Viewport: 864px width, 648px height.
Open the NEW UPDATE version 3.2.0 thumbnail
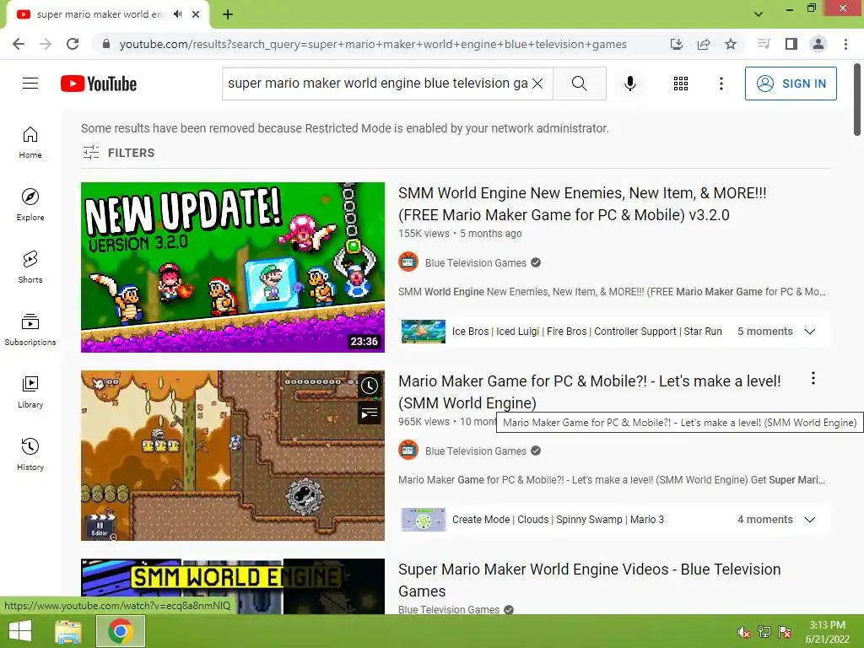(x=233, y=267)
